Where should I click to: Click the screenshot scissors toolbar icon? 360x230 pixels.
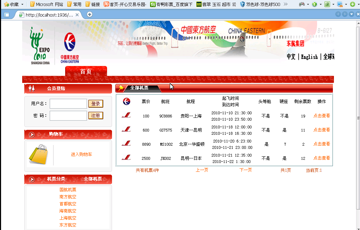[340, 4]
